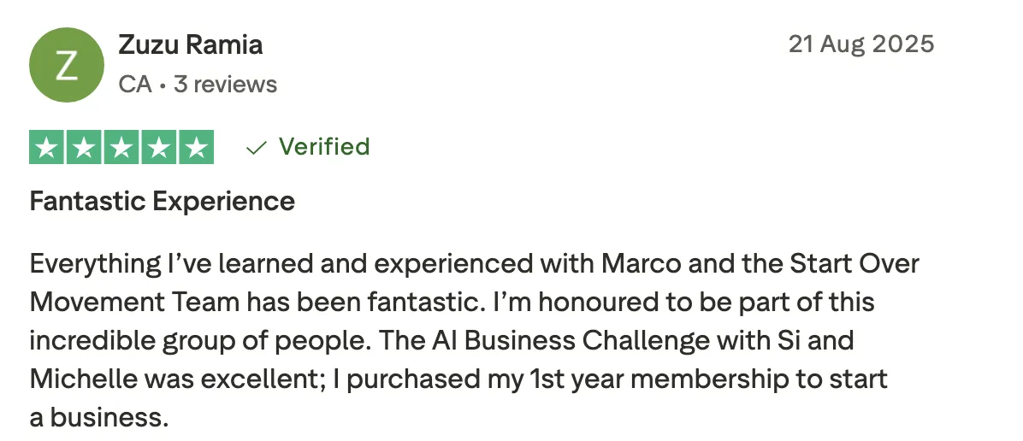Click the third green star

[x=121, y=148]
